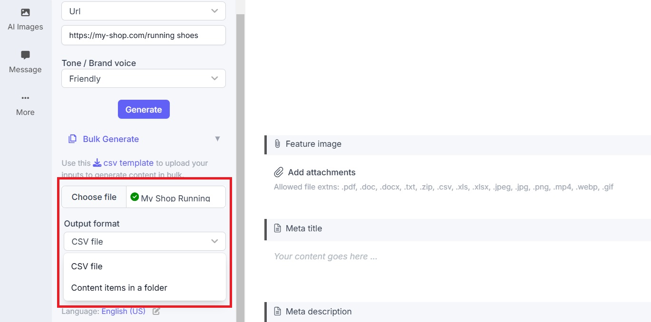Screen dimensions: 651x322
Task: Click the Output format label
Action: click(x=92, y=224)
